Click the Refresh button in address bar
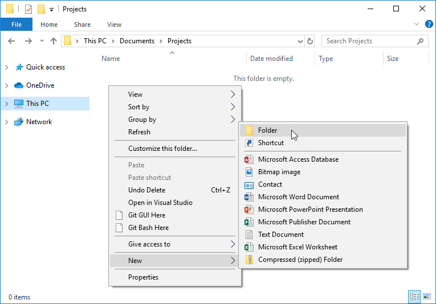Viewport: 436px width, 304px height. pyautogui.click(x=310, y=41)
